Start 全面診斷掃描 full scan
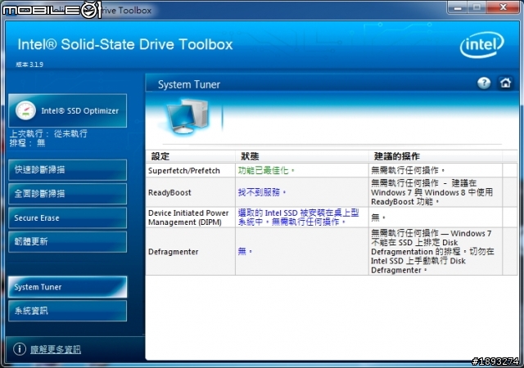This screenshot has width=524, height=368. [67, 194]
